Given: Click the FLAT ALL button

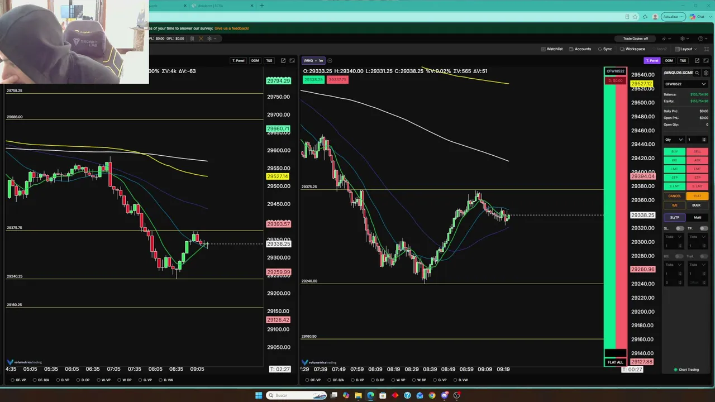Looking at the screenshot, I should tap(615, 362).
